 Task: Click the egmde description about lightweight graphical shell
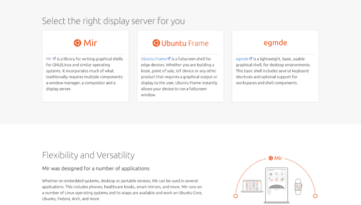pos(274,70)
